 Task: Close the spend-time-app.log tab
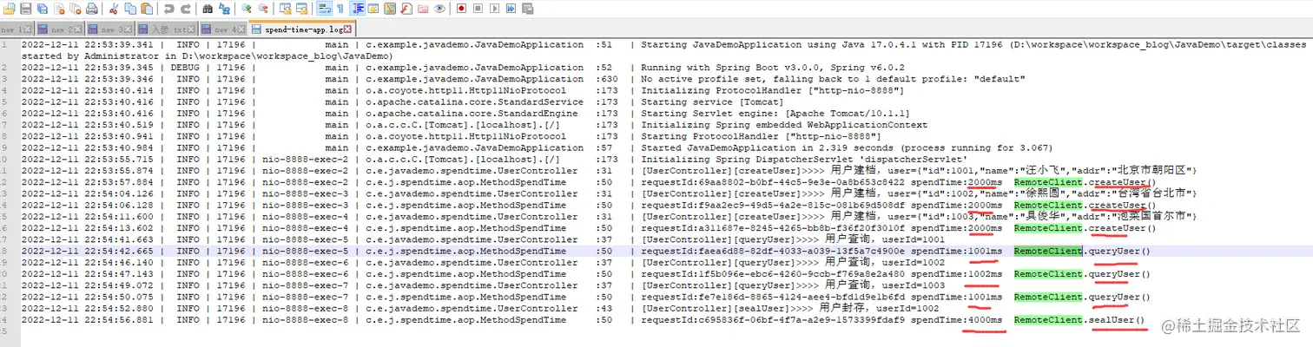point(347,29)
